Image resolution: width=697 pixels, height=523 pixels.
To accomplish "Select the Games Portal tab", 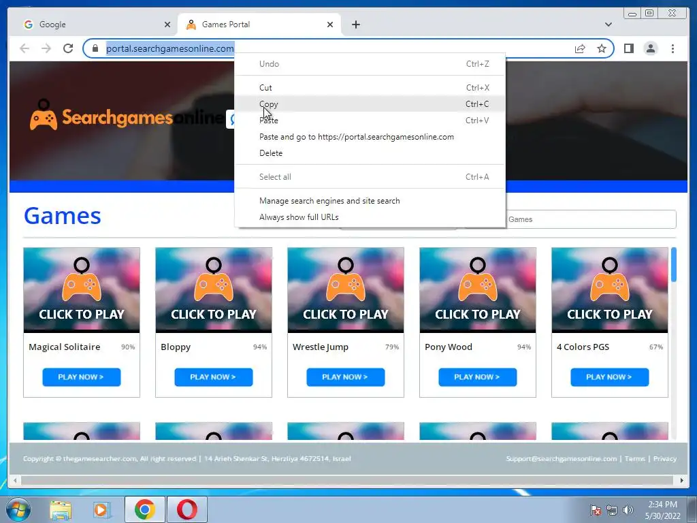I will coord(259,25).
